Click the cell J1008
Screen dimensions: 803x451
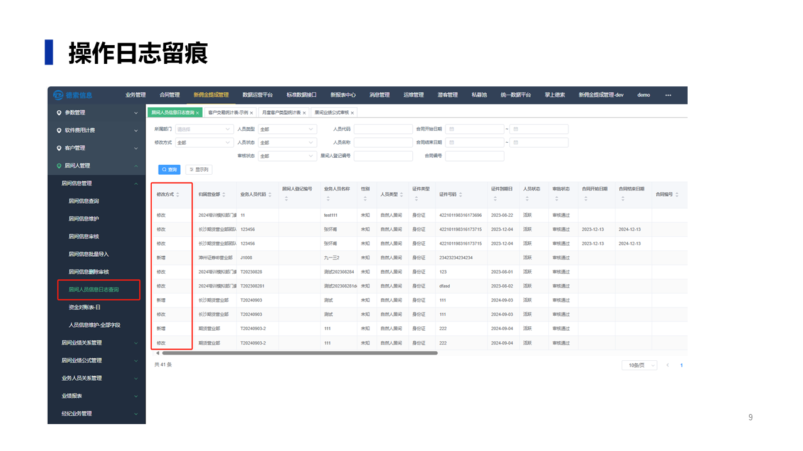pyautogui.click(x=246, y=257)
